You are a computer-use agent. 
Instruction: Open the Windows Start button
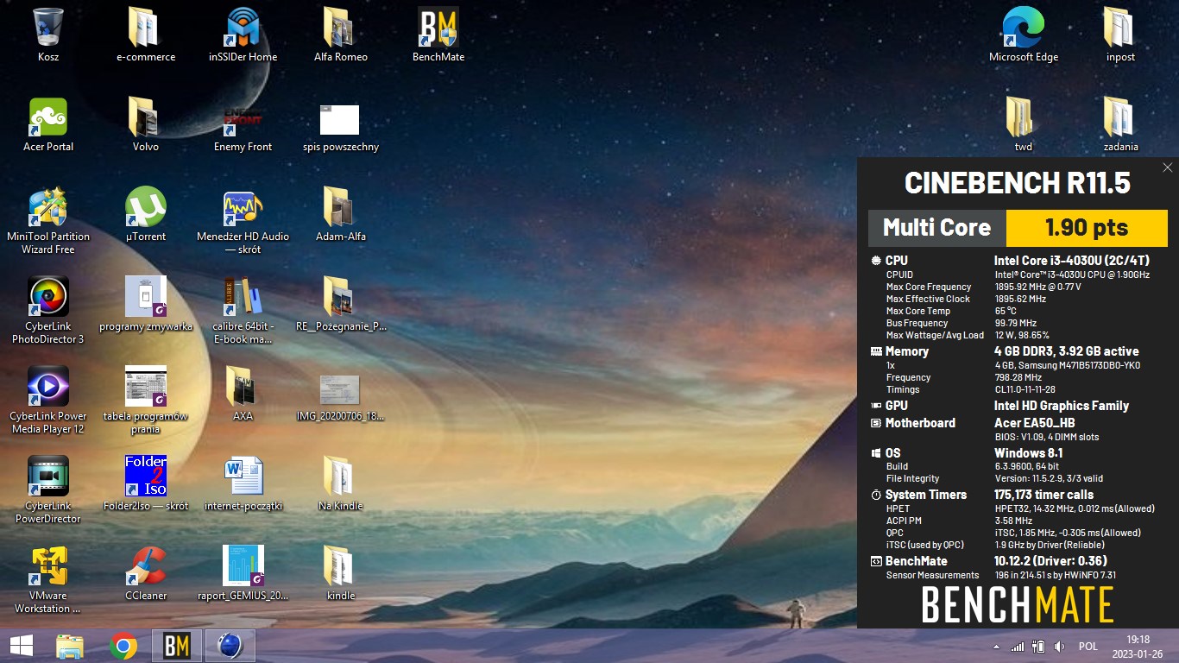click(x=22, y=646)
